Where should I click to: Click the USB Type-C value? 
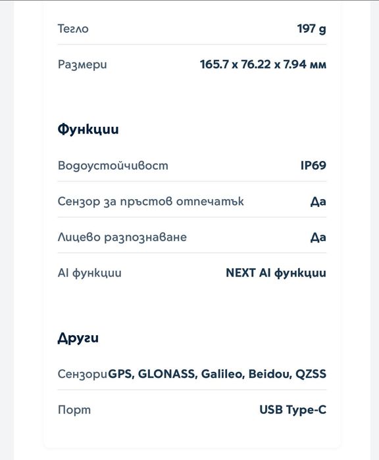click(293, 410)
